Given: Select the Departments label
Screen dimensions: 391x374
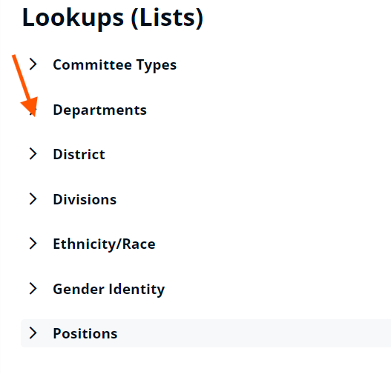Looking at the screenshot, I should pyautogui.click(x=99, y=110).
